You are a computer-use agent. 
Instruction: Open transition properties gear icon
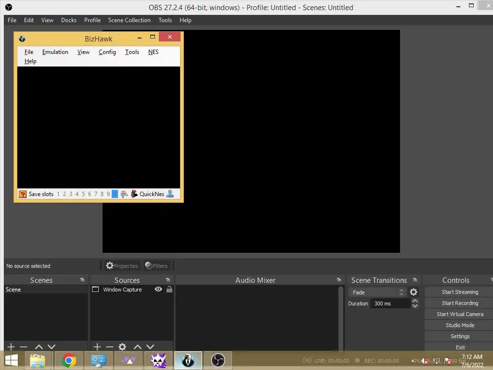[x=414, y=292]
